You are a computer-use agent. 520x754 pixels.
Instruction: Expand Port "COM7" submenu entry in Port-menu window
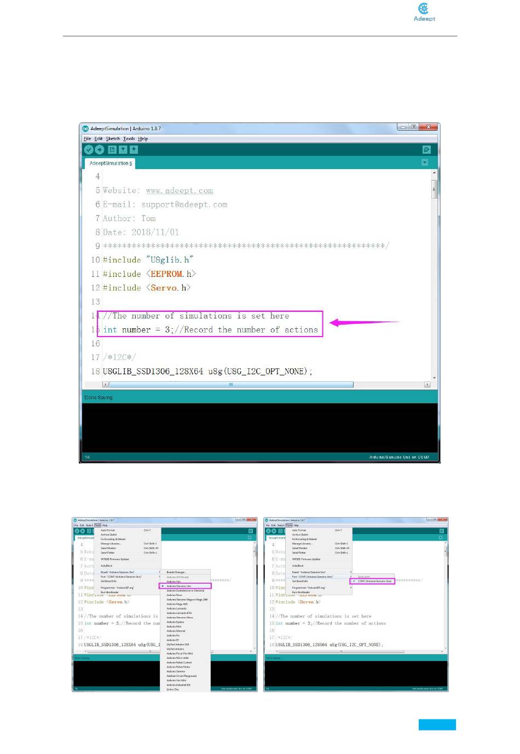319,577
